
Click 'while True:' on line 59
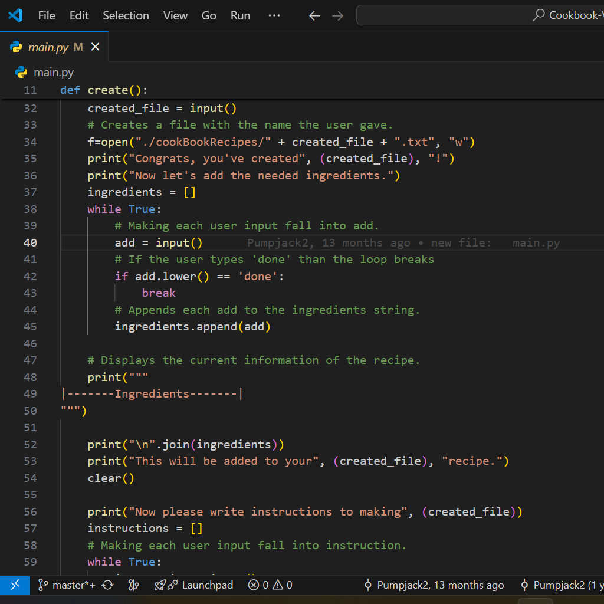(124, 562)
